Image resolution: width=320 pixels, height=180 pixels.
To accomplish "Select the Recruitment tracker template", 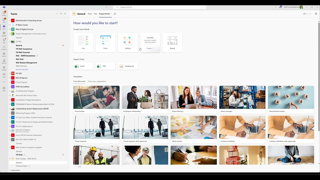I will click(291, 100).
